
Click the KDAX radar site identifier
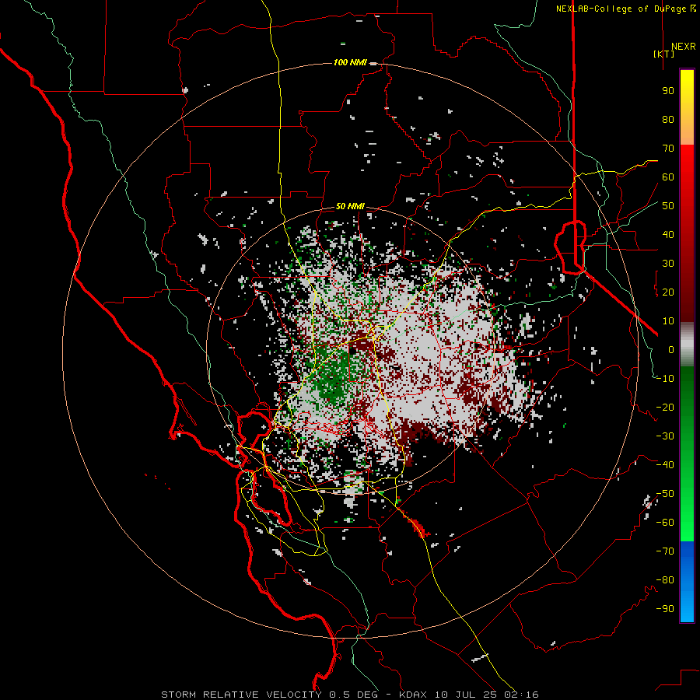click(x=412, y=695)
